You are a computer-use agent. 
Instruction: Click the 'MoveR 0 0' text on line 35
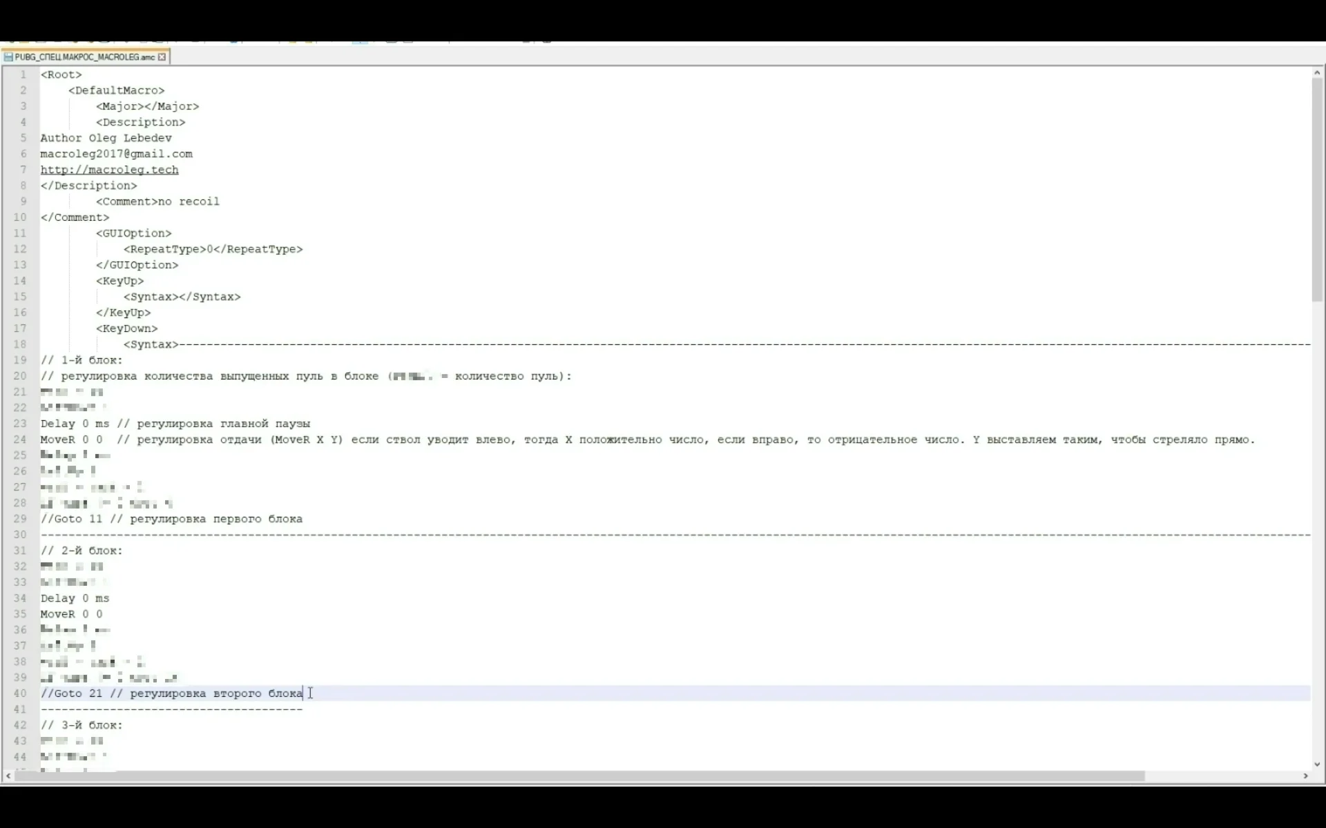(x=71, y=614)
